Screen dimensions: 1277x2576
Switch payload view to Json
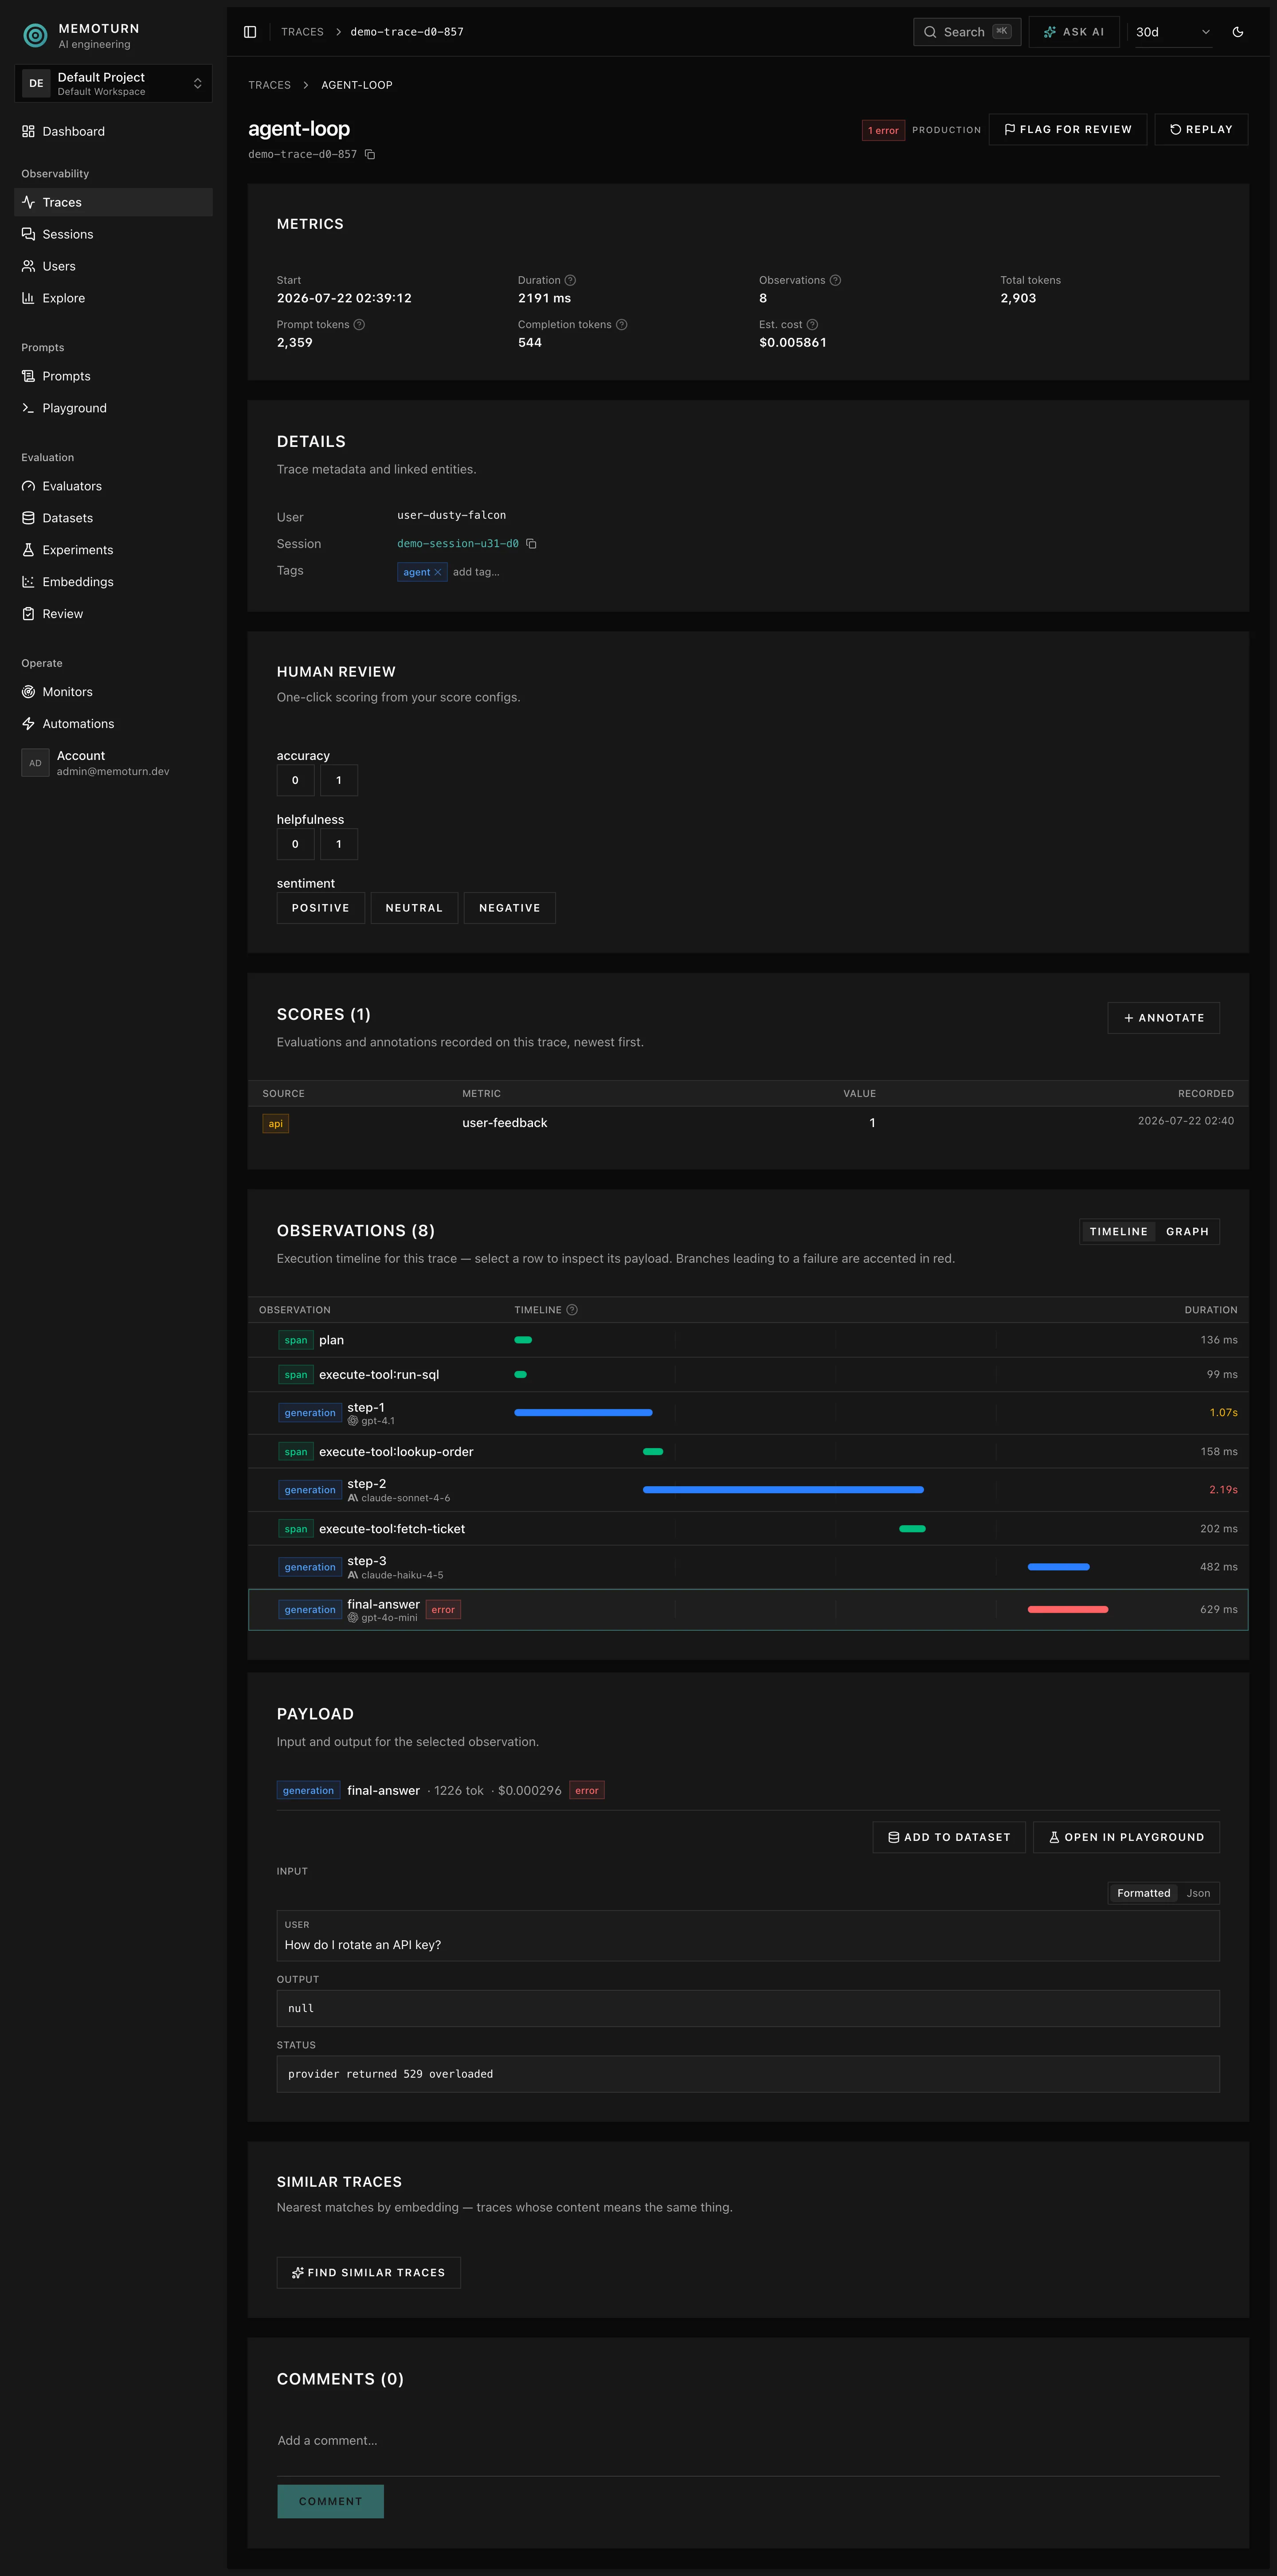(x=1198, y=1893)
